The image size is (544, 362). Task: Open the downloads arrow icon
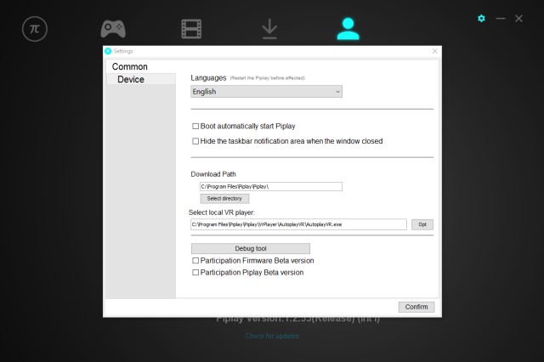pos(269,29)
